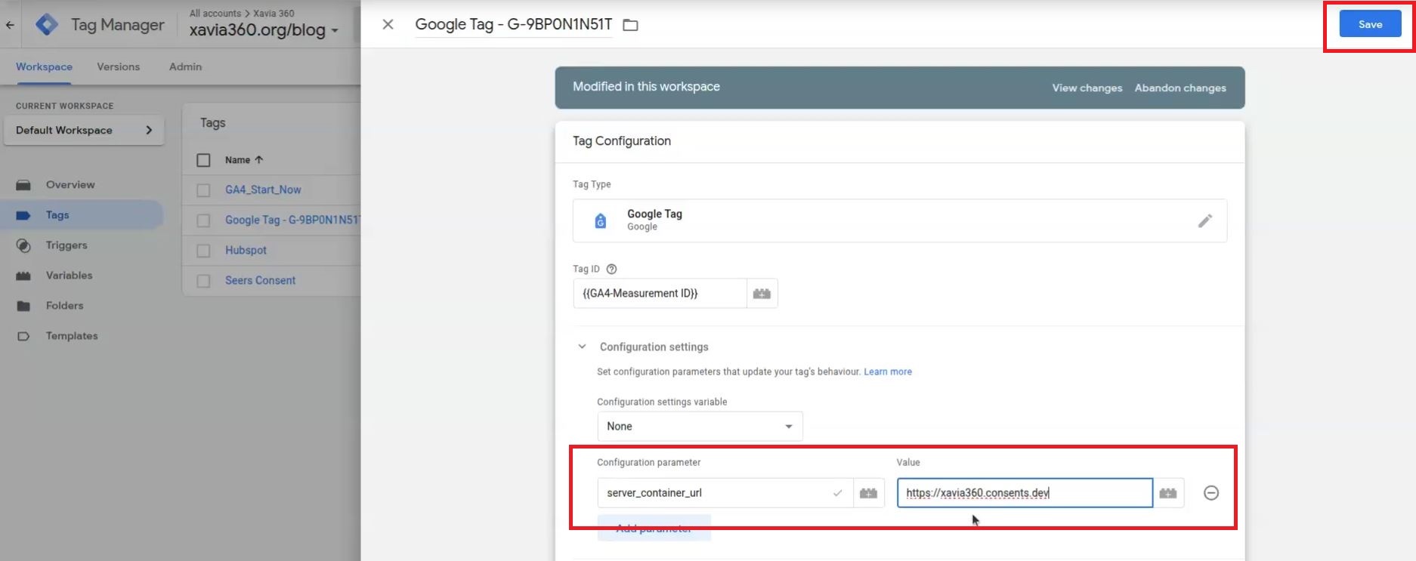Click the Tag ID input field

coord(660,293)
